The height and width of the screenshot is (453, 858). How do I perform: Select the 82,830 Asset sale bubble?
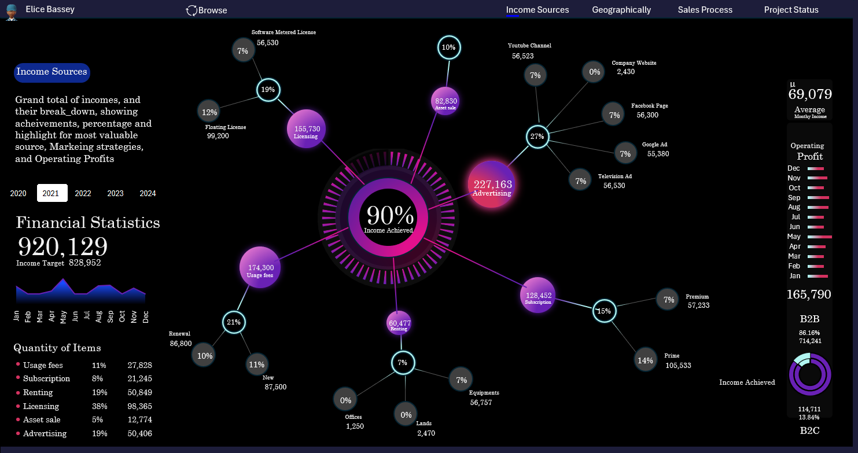tap(446, 102)
